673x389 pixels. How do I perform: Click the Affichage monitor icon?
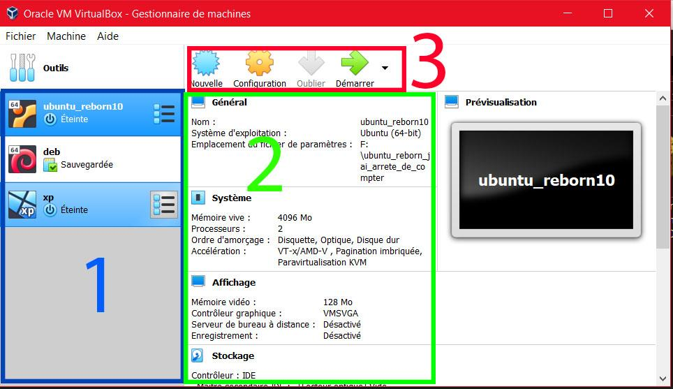click(x=198, y=281)
